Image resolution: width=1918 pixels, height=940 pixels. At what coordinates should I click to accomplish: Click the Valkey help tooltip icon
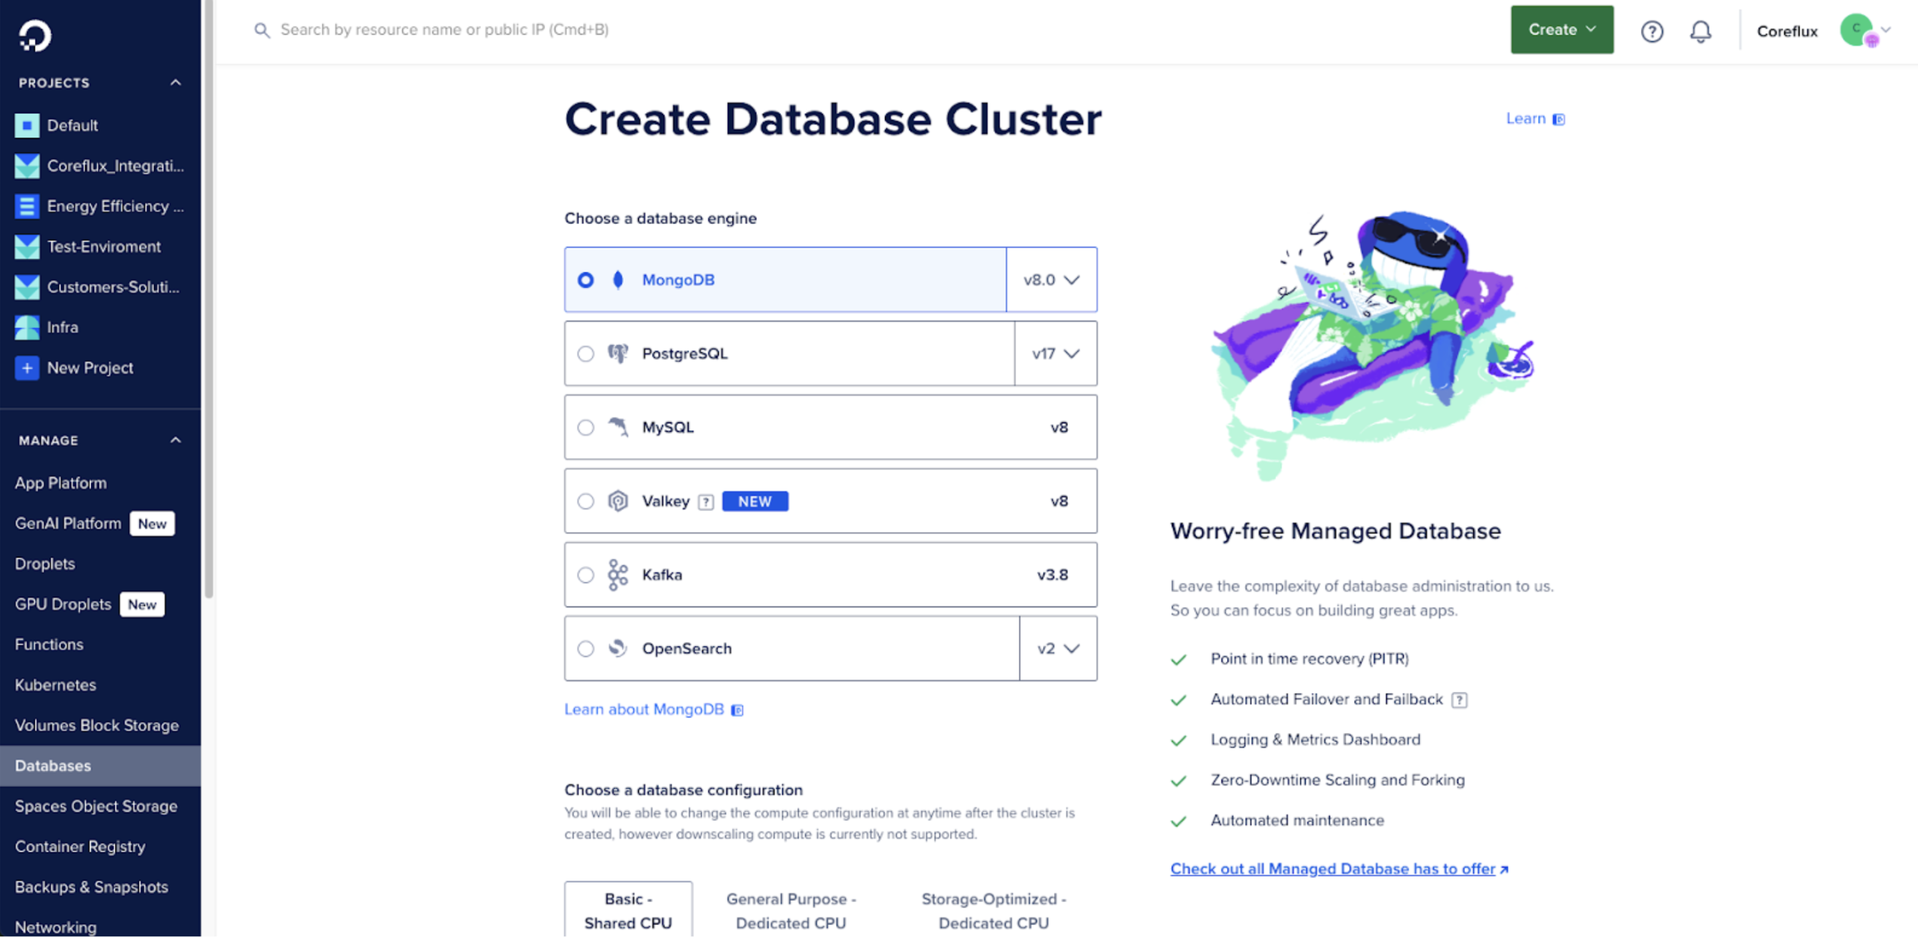point(705,501)
